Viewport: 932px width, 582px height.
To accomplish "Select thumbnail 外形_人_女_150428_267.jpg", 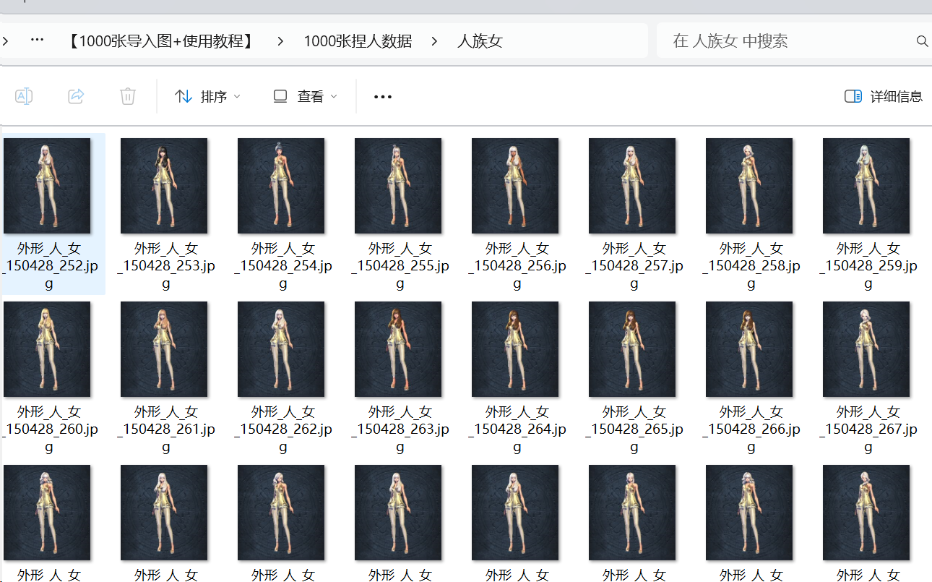I will pyautogui.click(x=866, y=349).
